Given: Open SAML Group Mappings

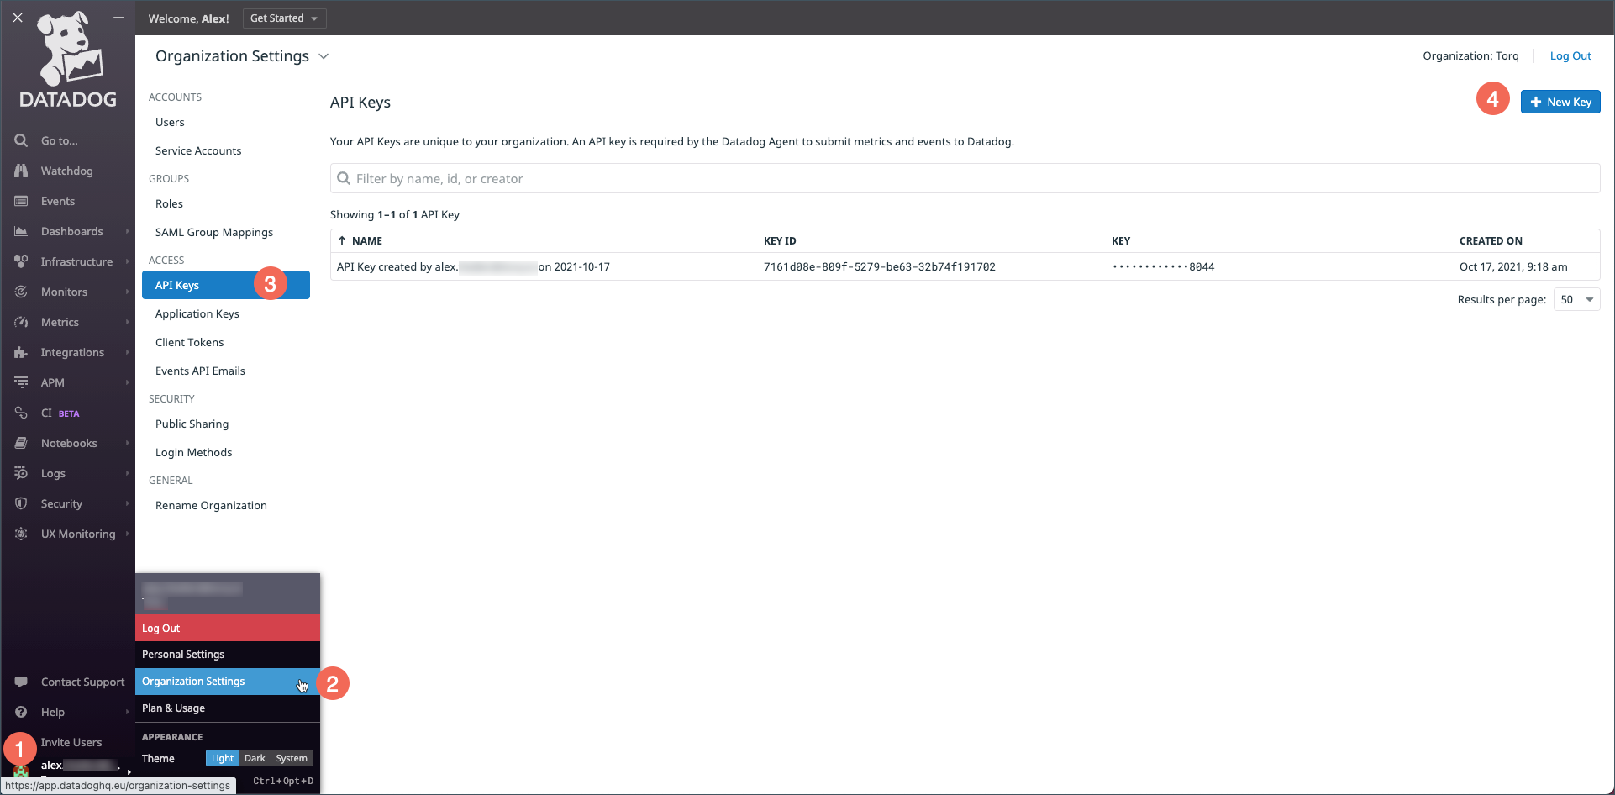Looking at the screenshot, I should pos(214,232).
